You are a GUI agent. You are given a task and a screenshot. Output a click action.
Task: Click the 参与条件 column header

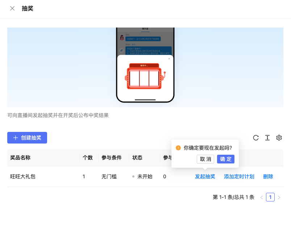(111, 158)
